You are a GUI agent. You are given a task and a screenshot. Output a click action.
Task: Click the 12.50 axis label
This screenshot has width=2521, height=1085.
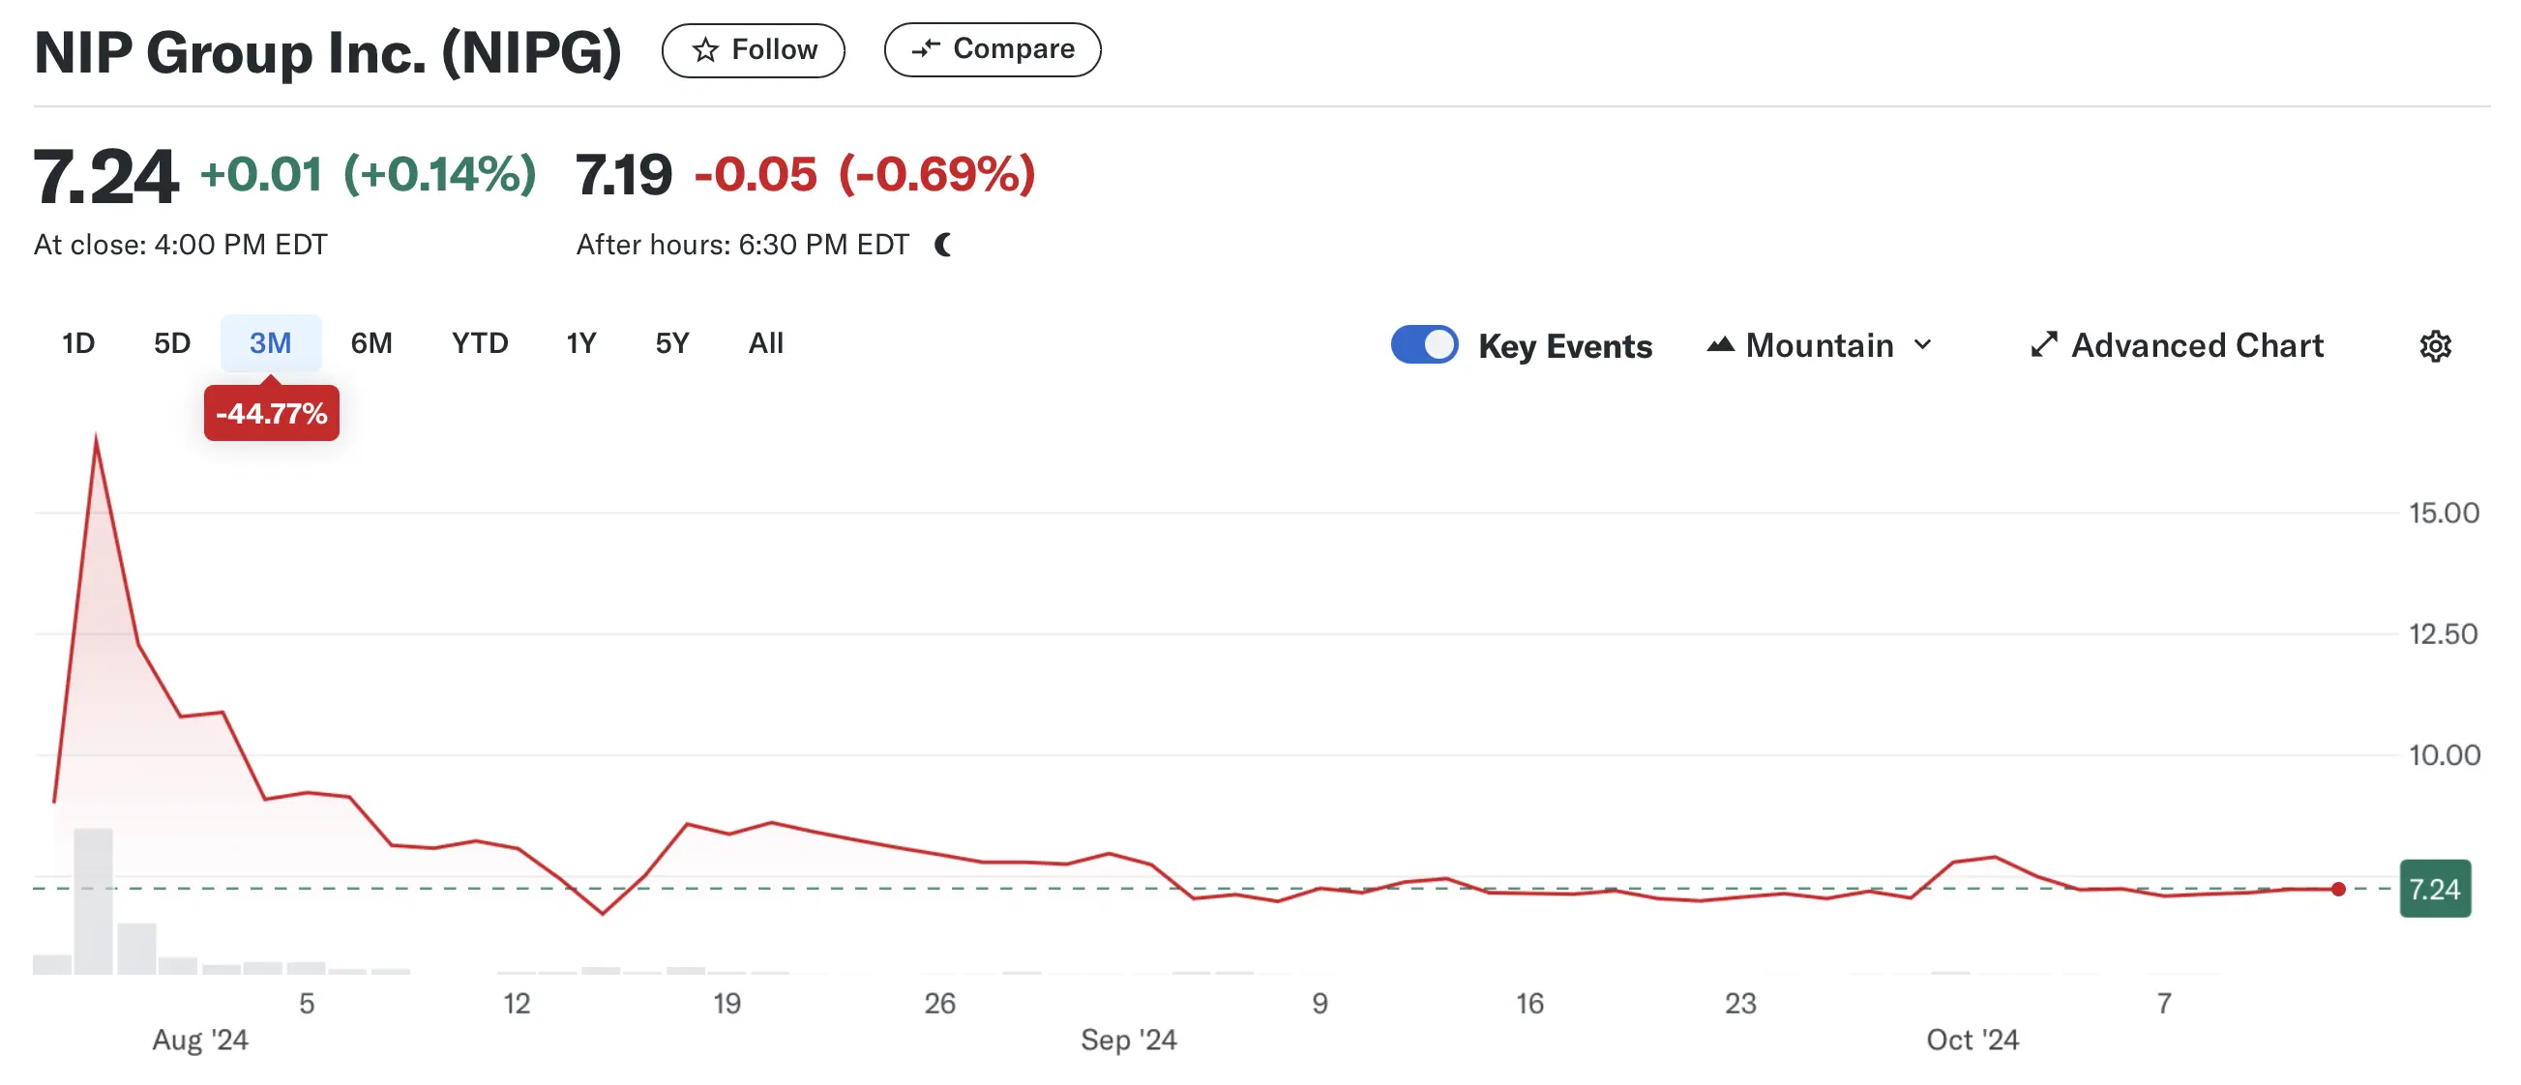2444,634
